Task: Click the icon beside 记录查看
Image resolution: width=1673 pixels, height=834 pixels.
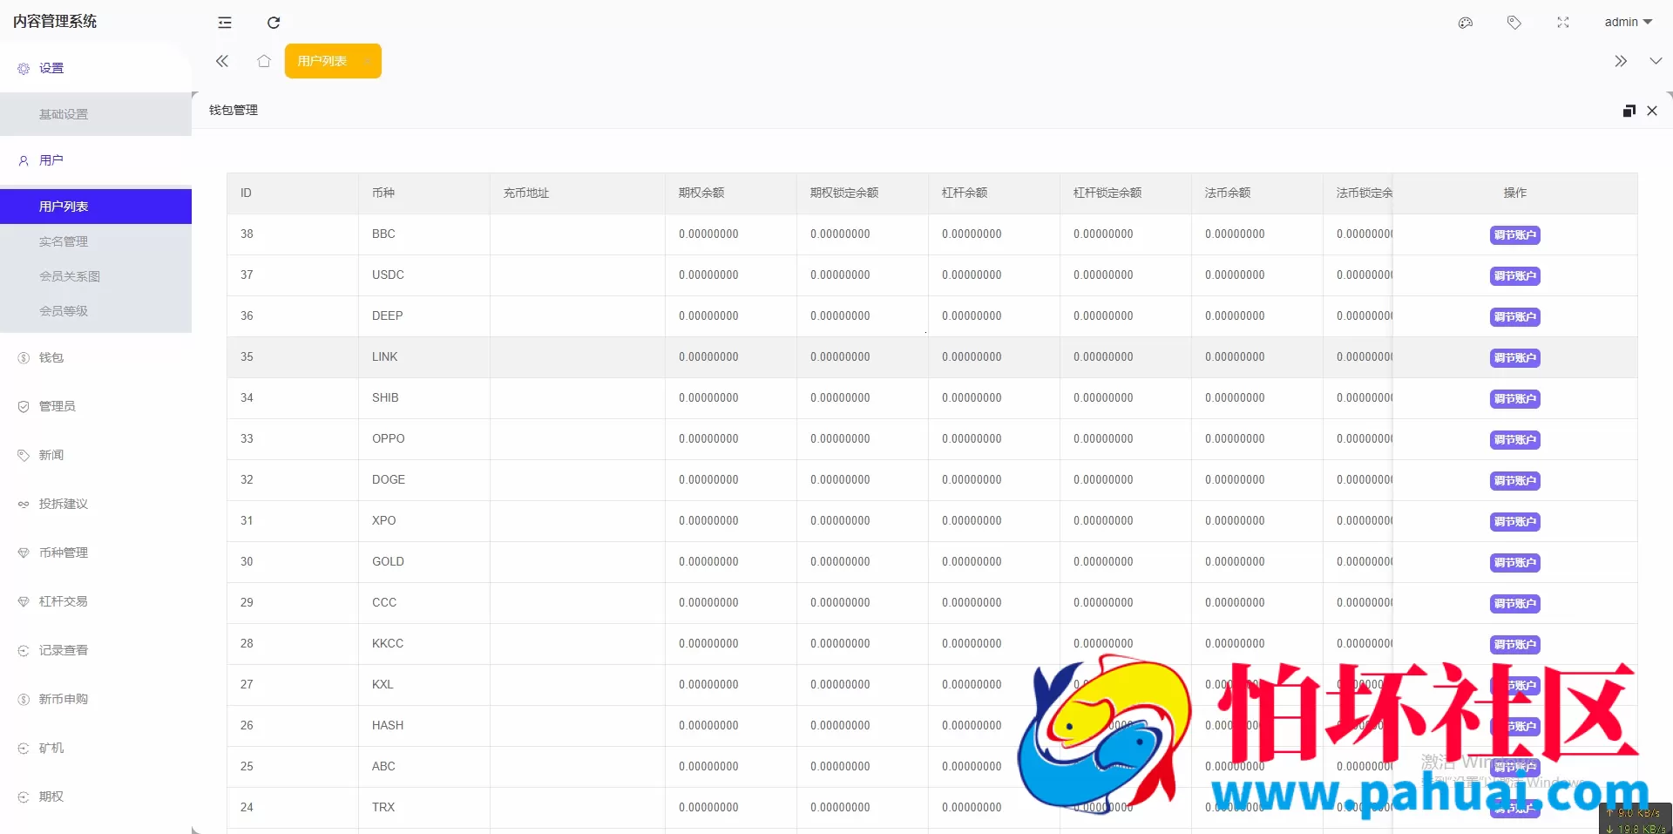Action: pyautogui.click(x=24, y=650)
